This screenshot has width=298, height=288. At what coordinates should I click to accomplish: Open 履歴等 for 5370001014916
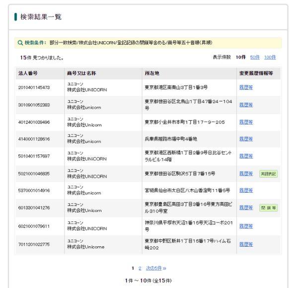pos(246,190)
